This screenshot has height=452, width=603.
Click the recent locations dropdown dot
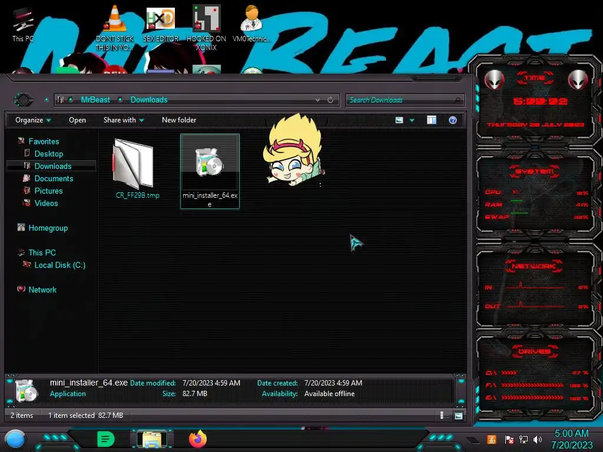click(46, 100)
